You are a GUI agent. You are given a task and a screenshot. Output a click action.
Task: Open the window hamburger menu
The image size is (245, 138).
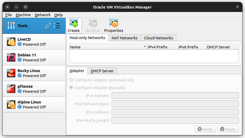pyautogui.click(x=238, y=7)
